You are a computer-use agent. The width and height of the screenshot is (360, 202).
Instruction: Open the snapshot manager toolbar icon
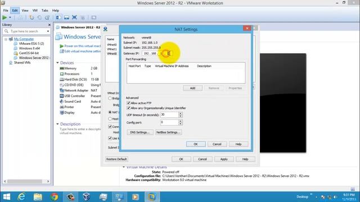(47, 17)
